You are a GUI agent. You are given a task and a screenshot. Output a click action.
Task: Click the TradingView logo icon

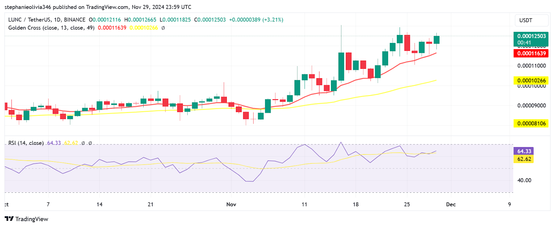[x=9, y=219]
